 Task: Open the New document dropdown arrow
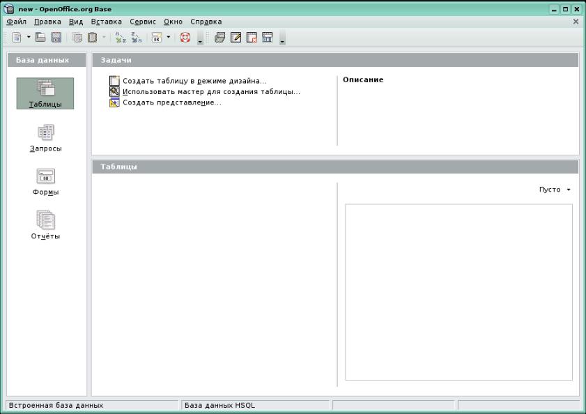[29, 37]
